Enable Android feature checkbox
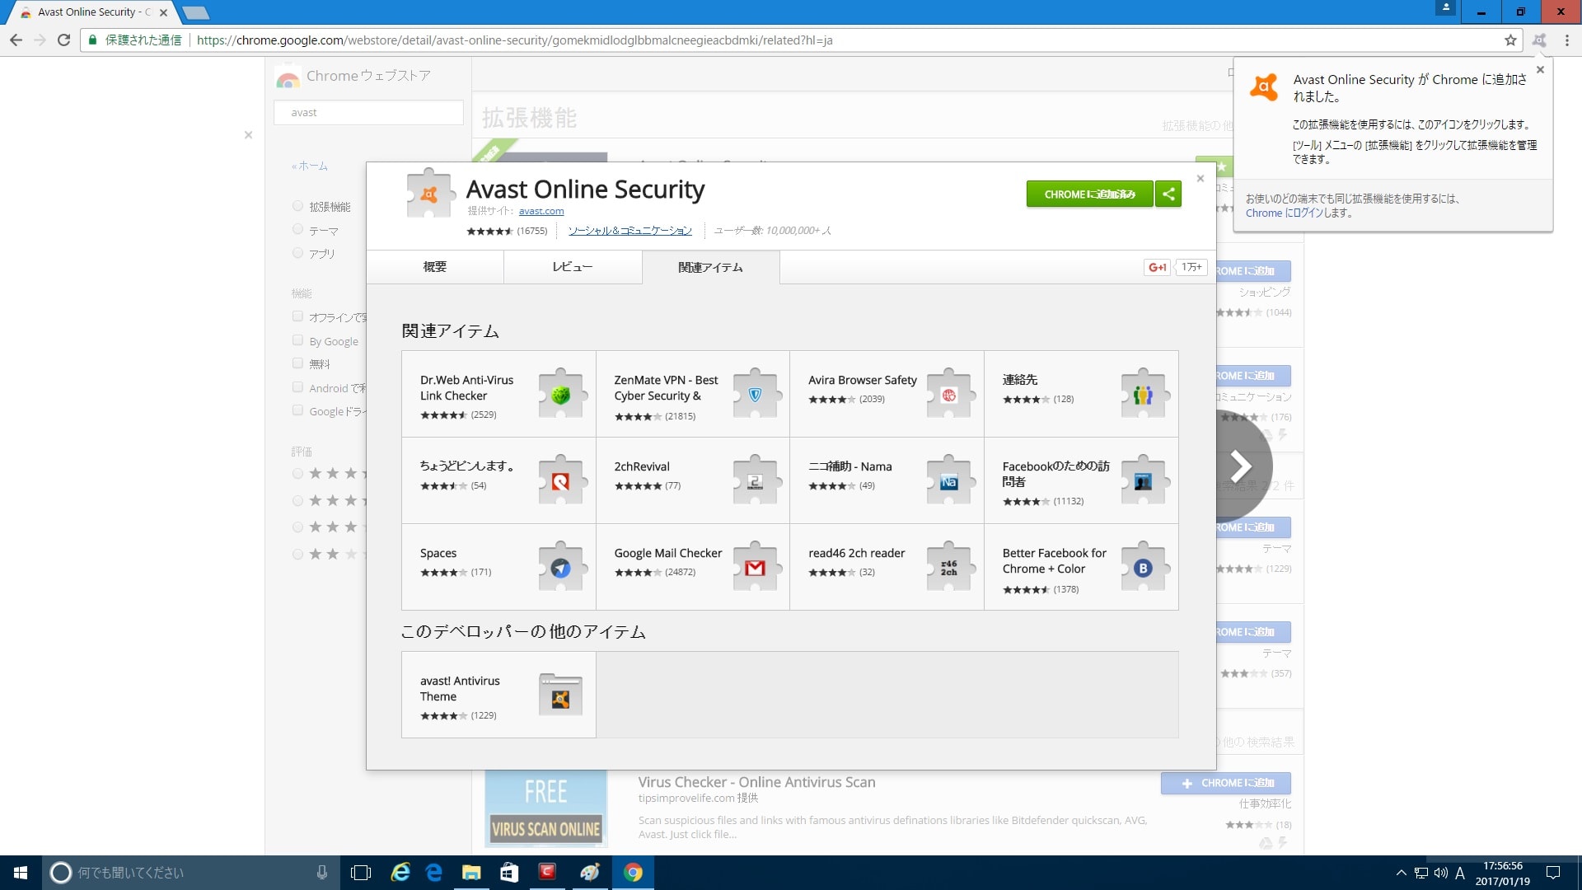The image size is (1582, 890). coord(297,387)
